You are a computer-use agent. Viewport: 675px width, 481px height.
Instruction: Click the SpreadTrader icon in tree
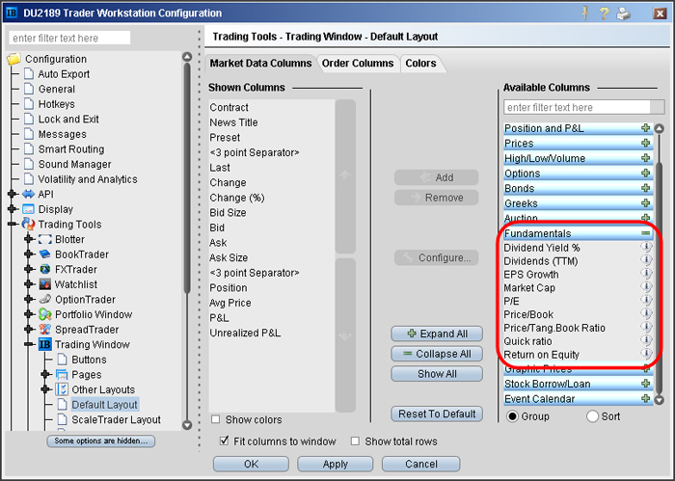[44, 330]
